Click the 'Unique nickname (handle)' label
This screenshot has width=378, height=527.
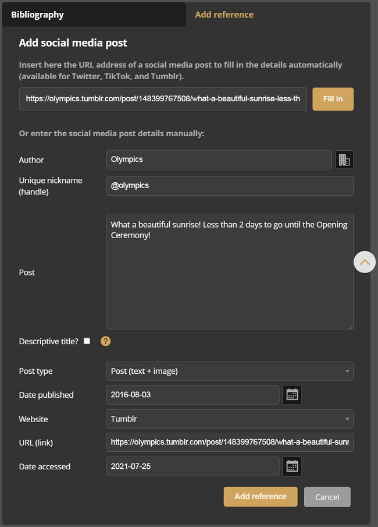point(51,186)
